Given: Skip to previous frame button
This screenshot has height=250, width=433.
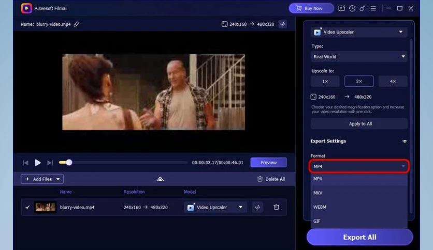Looking at the screenshot, I should 25,163.
